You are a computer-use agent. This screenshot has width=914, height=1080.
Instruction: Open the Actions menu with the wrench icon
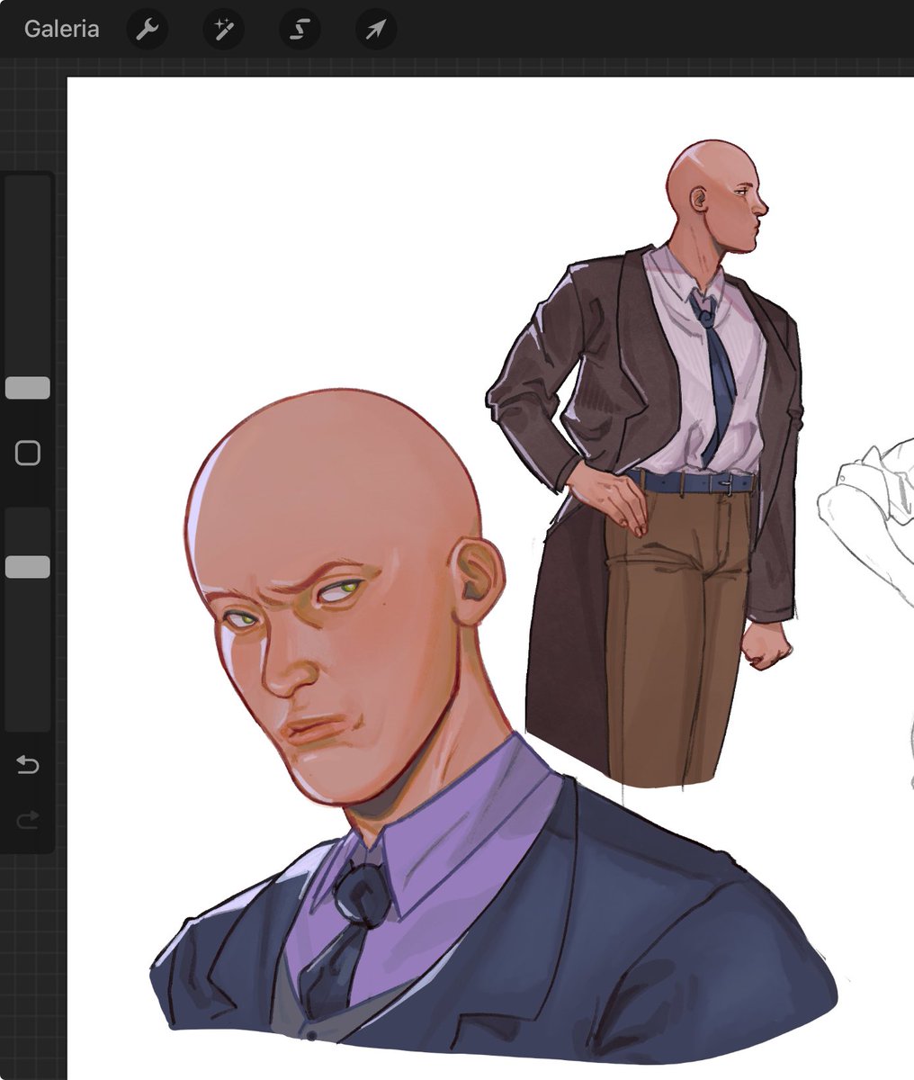click(147, 28)
